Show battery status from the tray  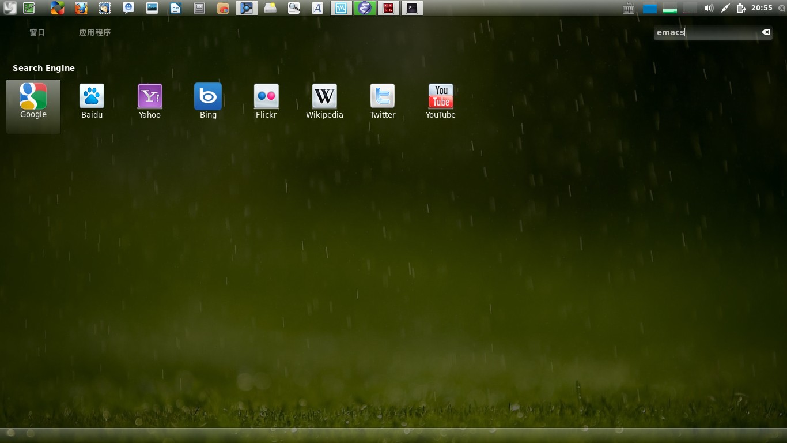(741, 8)
